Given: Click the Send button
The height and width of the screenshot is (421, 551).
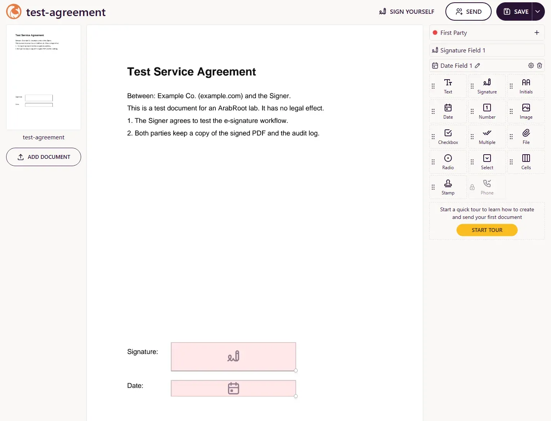Looking at the screenshot, I should pyautogui.click(x=468, y=11).
